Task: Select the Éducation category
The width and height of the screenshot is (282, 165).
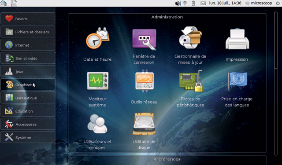Action: (x=28, y=111)
